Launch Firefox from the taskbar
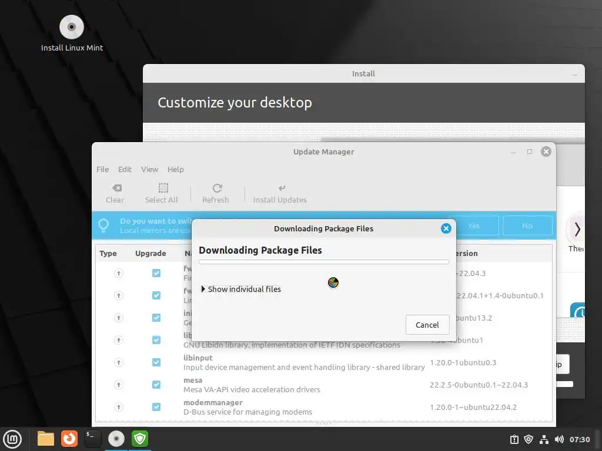Screen dimensions: 602x451 pyautogui.click(x=69, y=439)
